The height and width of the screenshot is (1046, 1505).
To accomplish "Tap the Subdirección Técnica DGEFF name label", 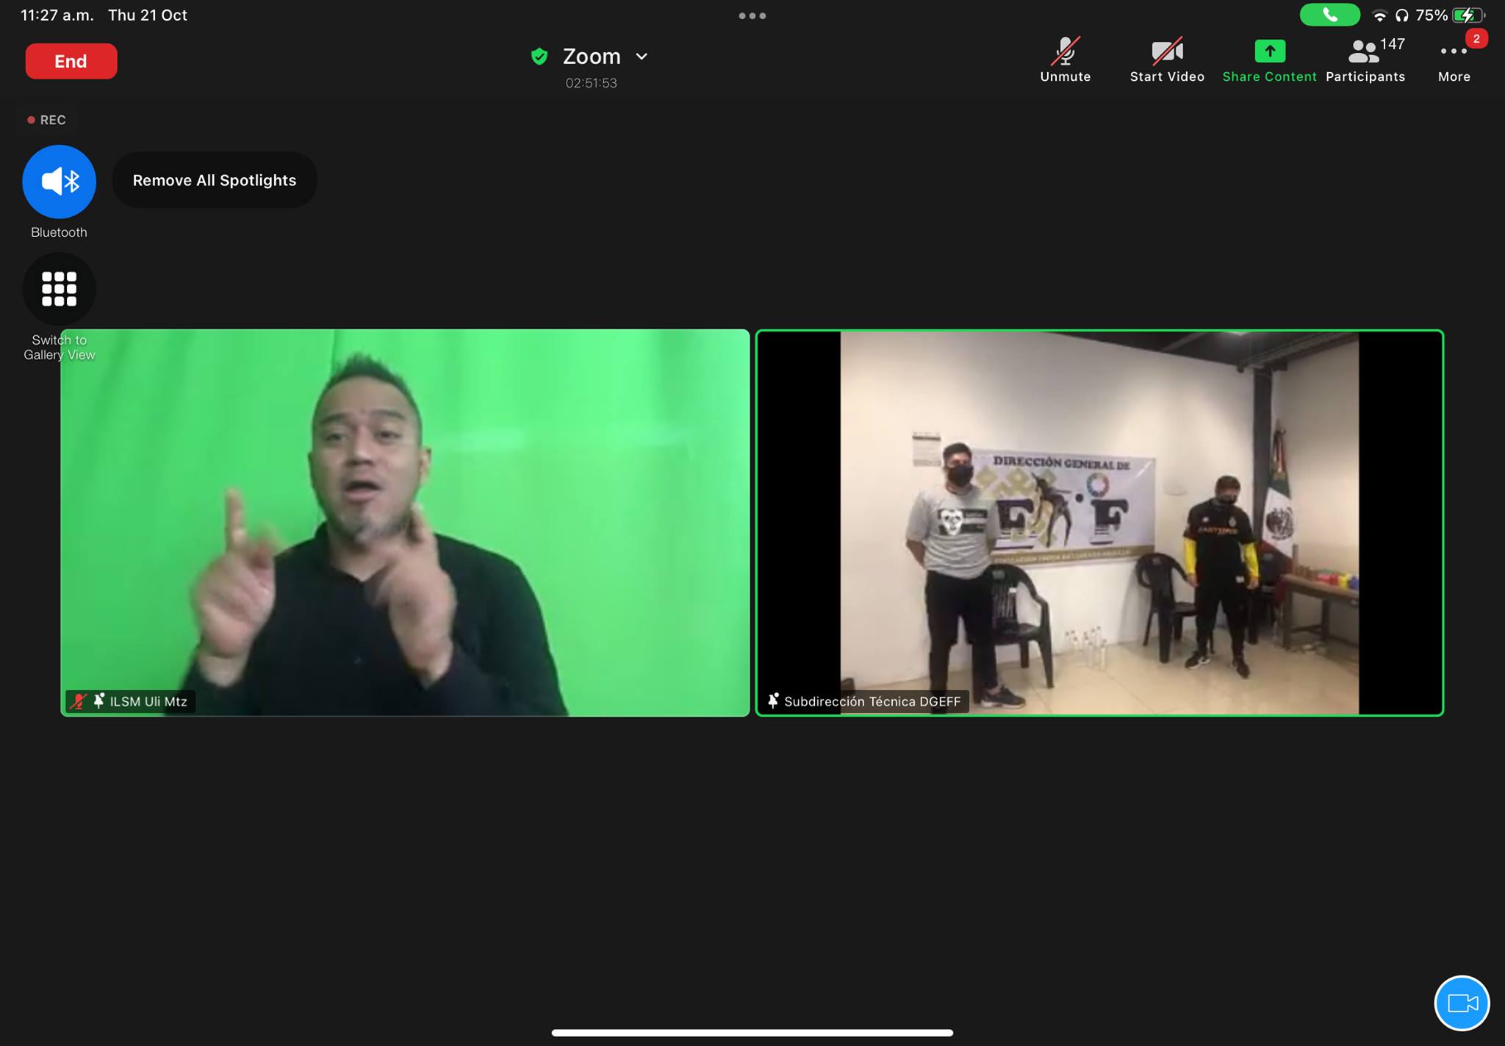I will coord(872,701).
